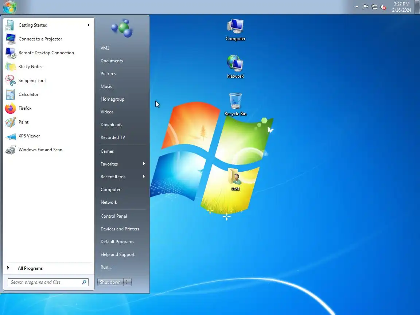Expand the Recent Items submenu arrow
This screenshot has width=420, height=315.
[x=144, y=176]
